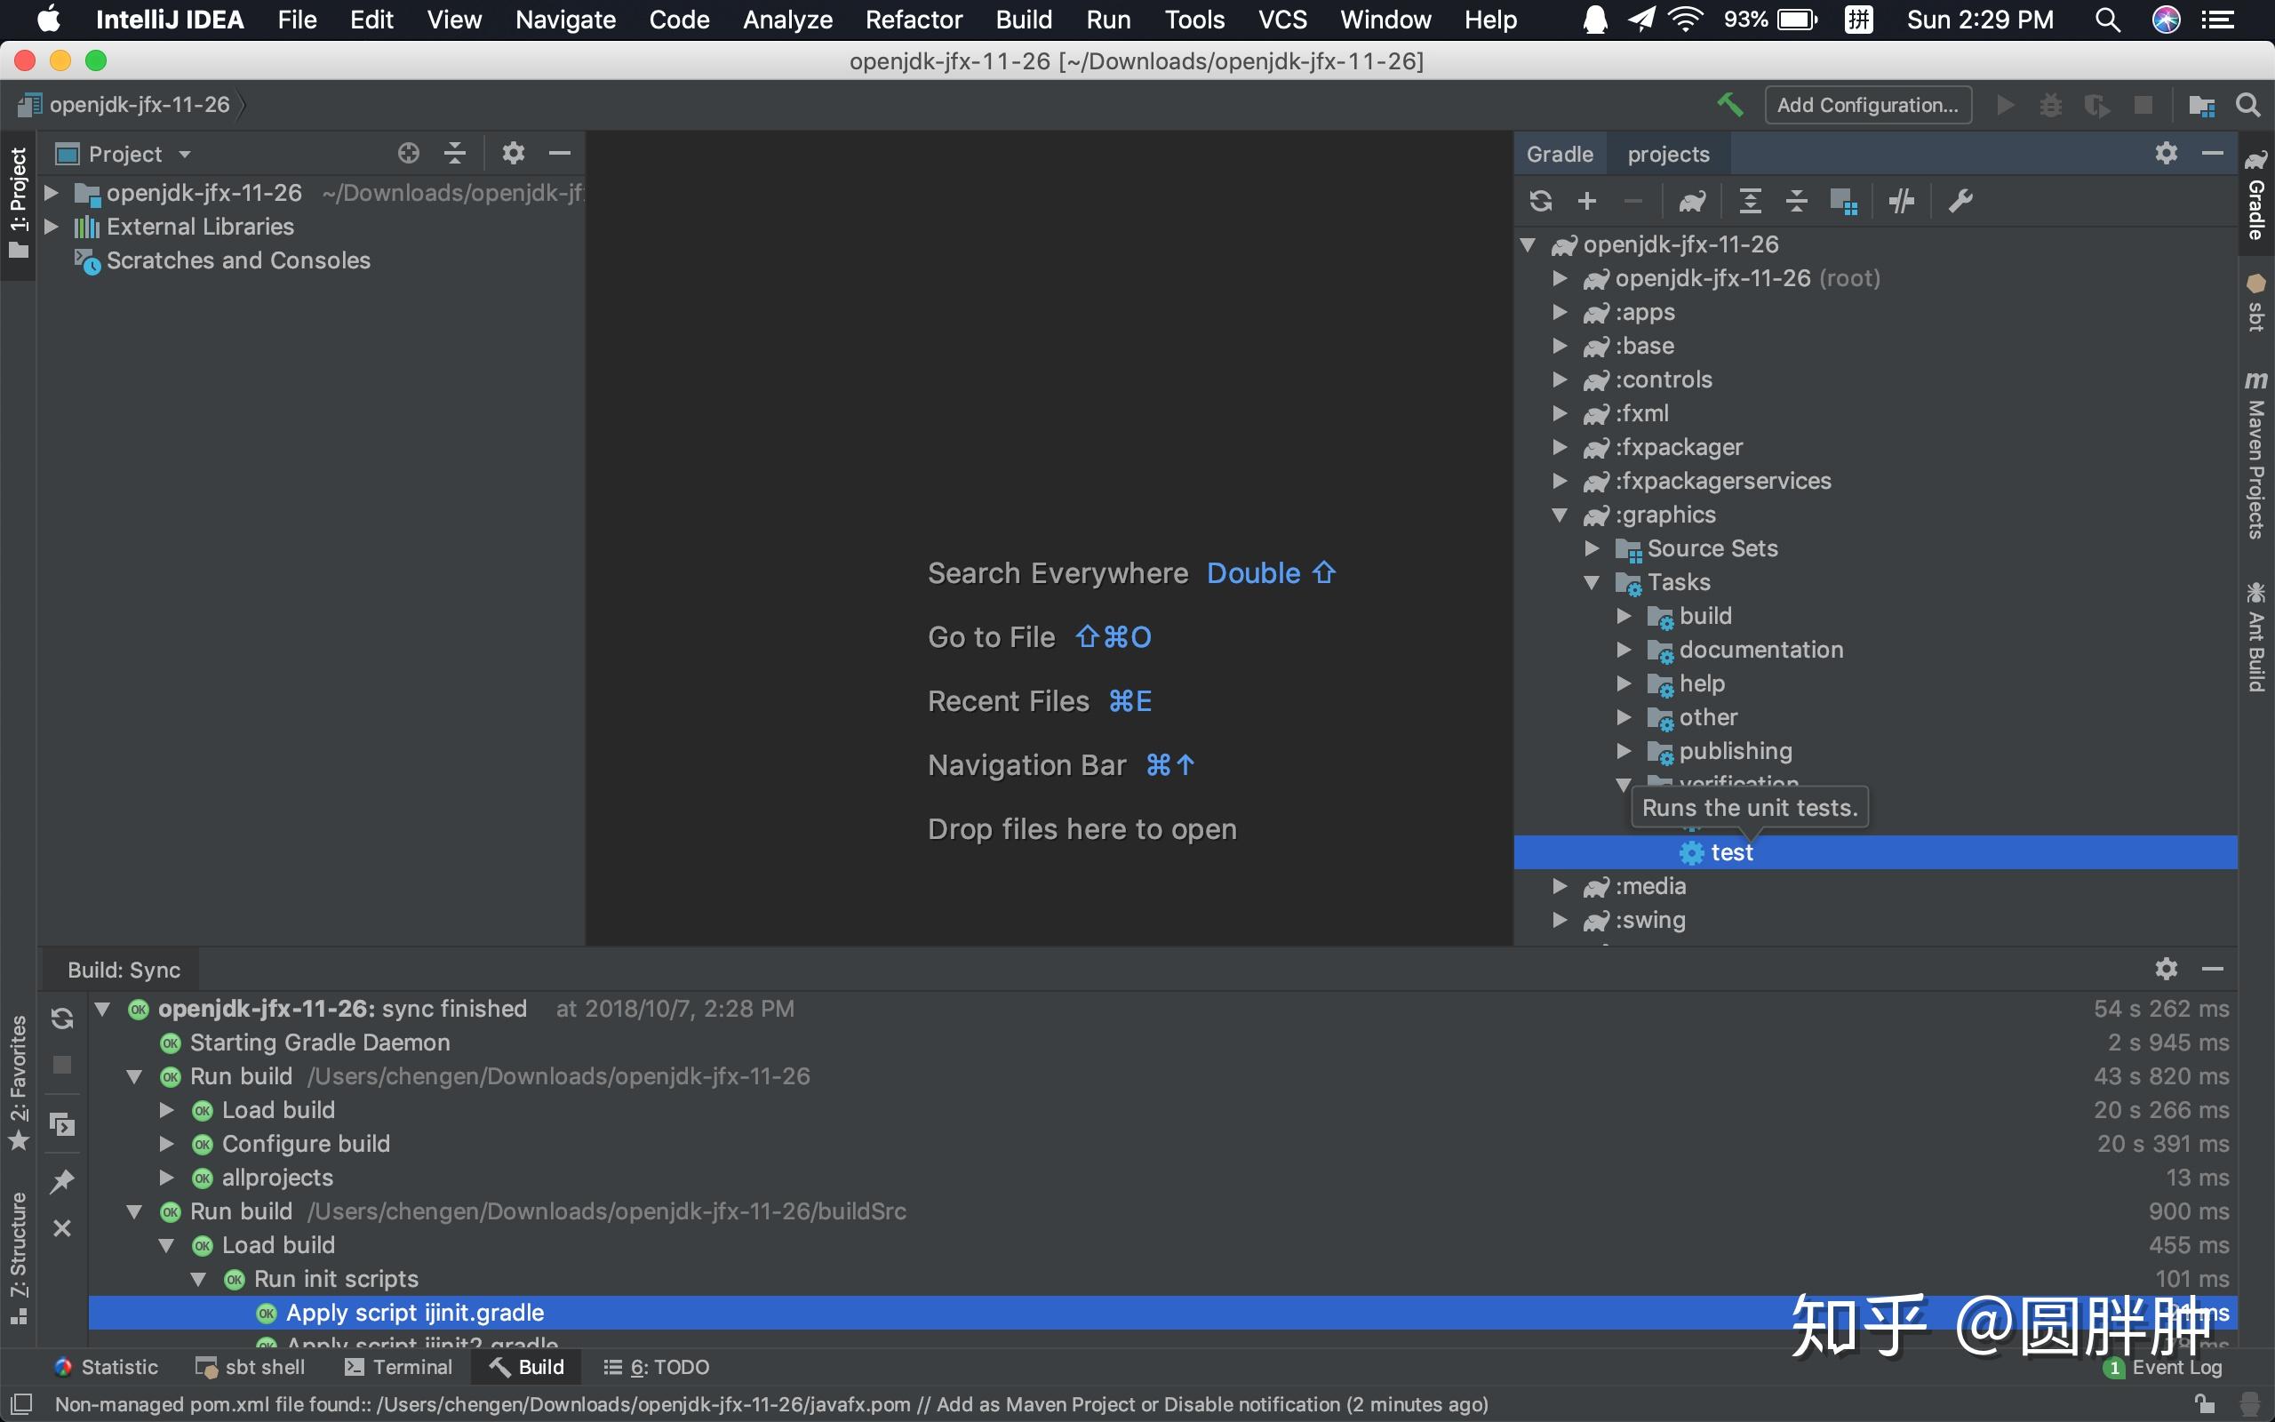This screenshot has height=1422, width=2275.
Task: Select the Apply script ijinit.gradle row
Action: coord(1163,1313)
